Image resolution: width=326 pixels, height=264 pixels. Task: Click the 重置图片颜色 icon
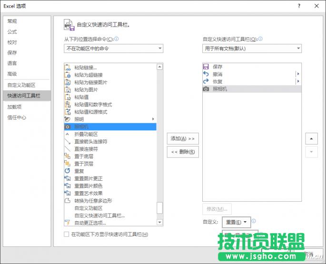68,186
